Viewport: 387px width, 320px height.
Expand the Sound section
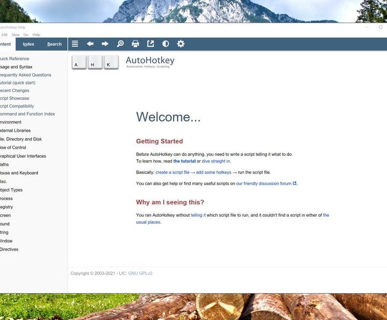pos(5,224)
